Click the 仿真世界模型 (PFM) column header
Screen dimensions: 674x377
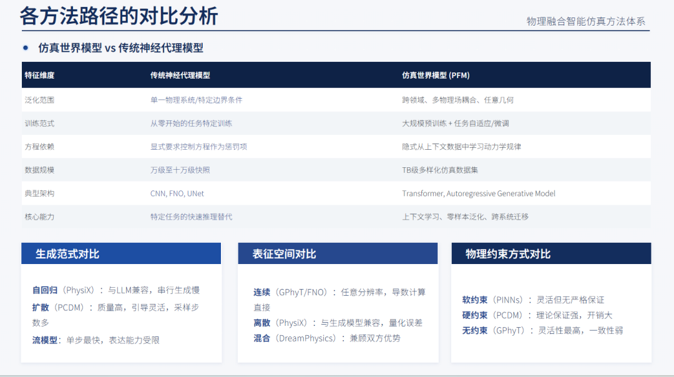(436, 76)
